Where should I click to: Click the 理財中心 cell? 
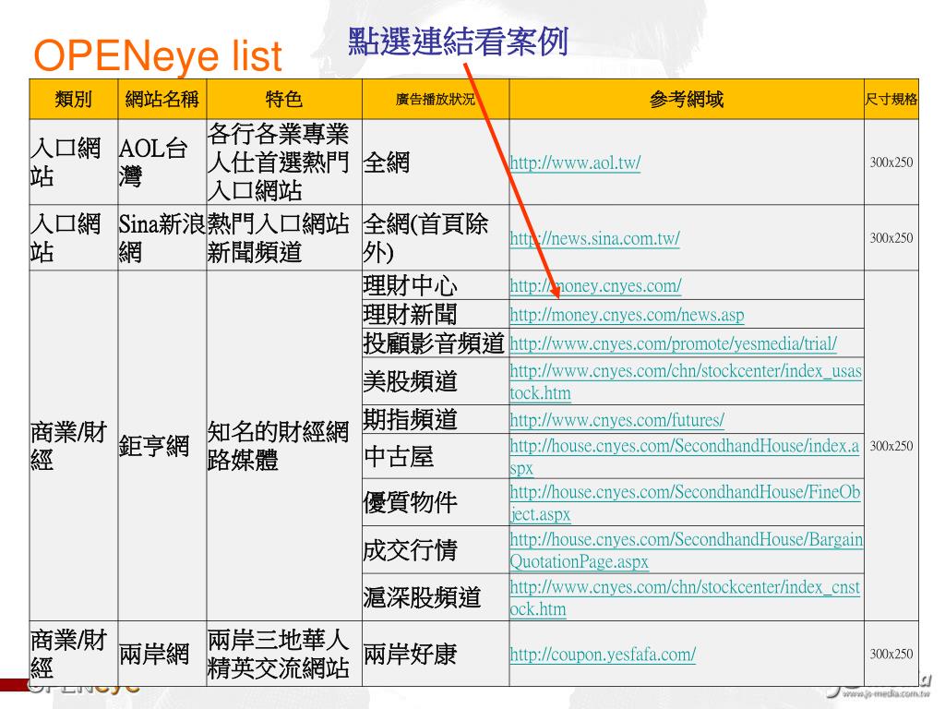436,286
